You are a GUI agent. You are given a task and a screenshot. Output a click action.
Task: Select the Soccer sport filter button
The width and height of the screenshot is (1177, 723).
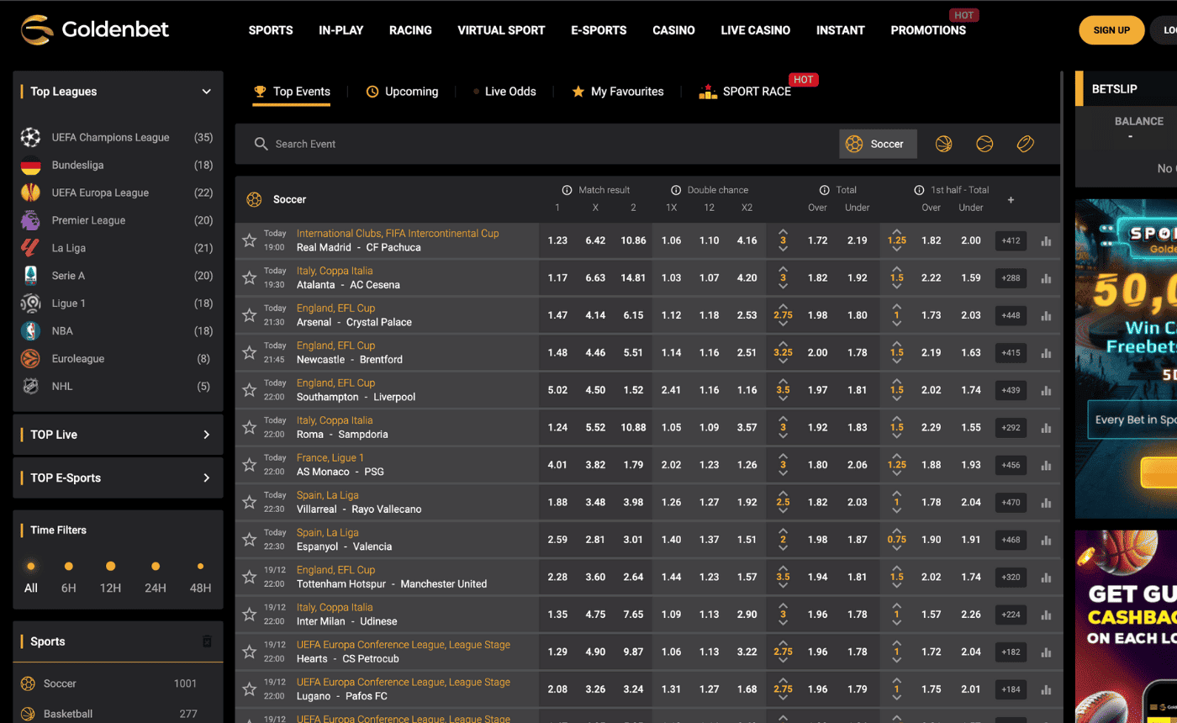pos(878,144)
